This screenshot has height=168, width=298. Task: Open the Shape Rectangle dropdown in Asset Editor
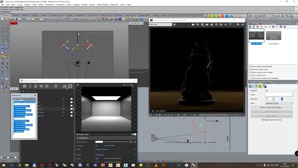[x=116, y=155]
